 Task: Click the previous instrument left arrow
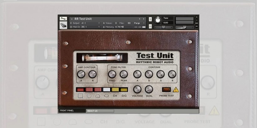point(140,19)
